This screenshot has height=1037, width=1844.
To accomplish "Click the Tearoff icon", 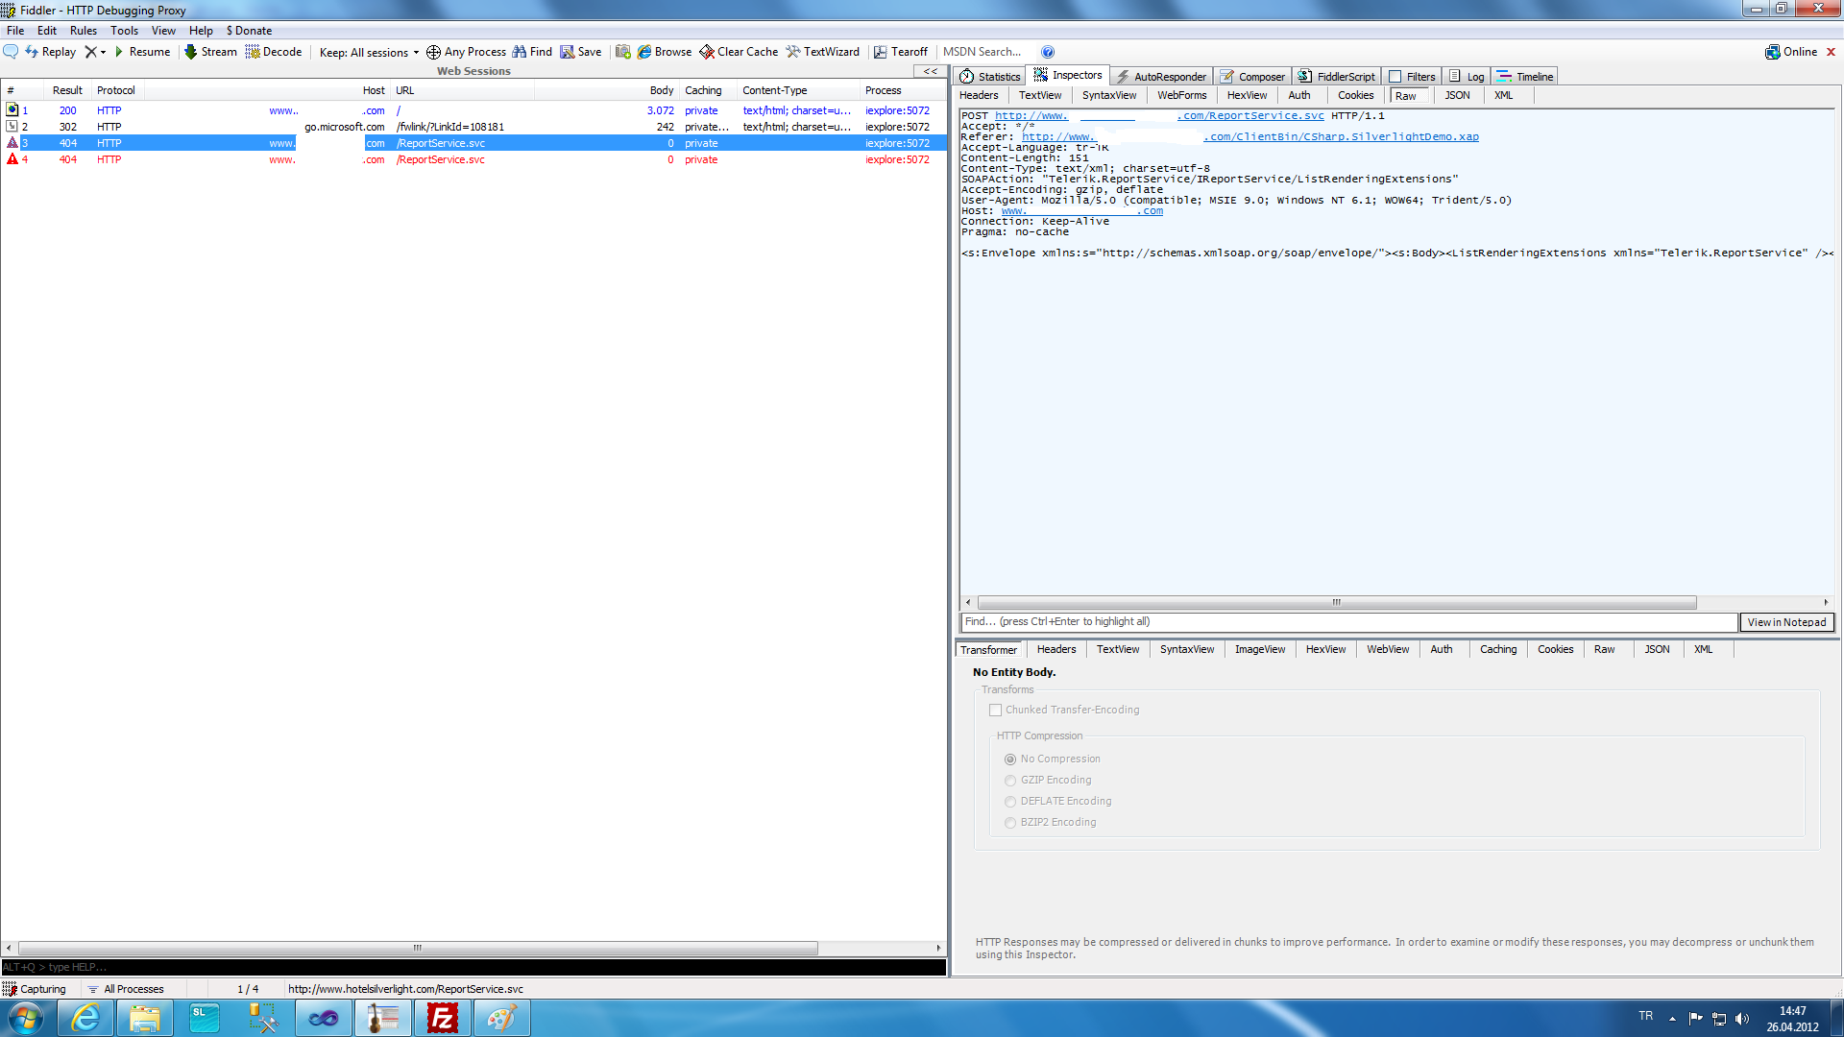I will [881, 52].
